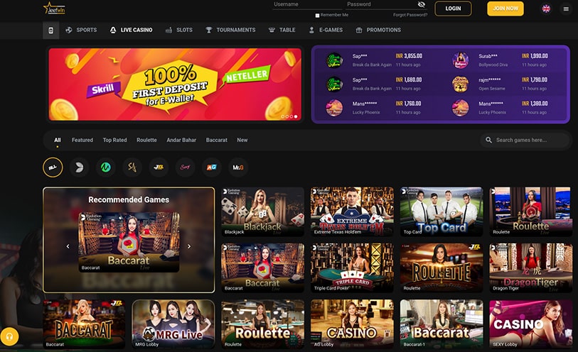Open the JB gold Baccarat thumbnail
Viewport: 578px width, 352px height.
pos(84,324)
